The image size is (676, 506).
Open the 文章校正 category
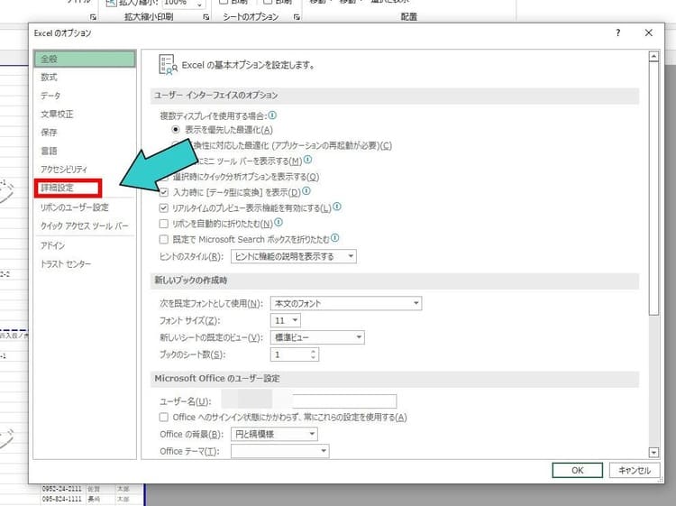[x=57, y=115]
